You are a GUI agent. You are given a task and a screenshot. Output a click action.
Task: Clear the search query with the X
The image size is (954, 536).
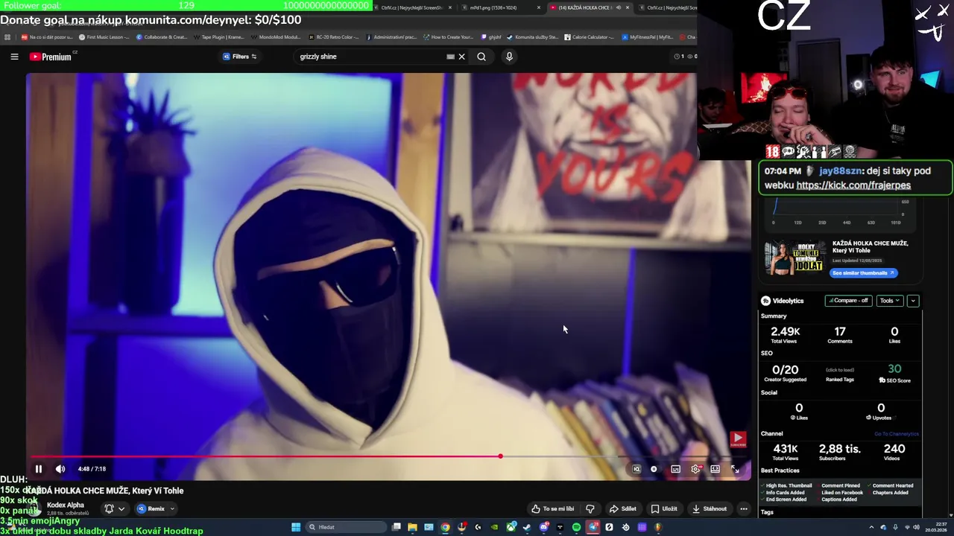461,57
